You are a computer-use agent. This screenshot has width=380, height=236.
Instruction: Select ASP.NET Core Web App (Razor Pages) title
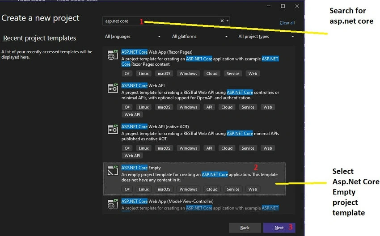pyautogui.click(x=157, y=52)
